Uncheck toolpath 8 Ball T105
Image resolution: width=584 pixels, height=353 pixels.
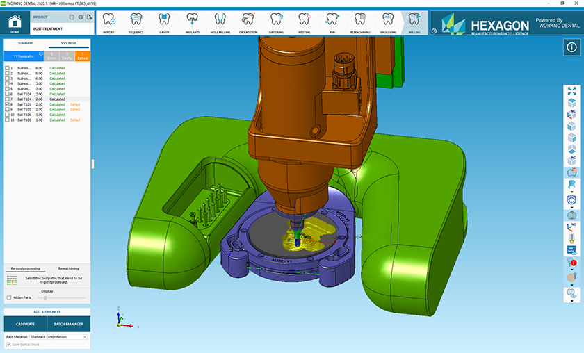[7, 104]
